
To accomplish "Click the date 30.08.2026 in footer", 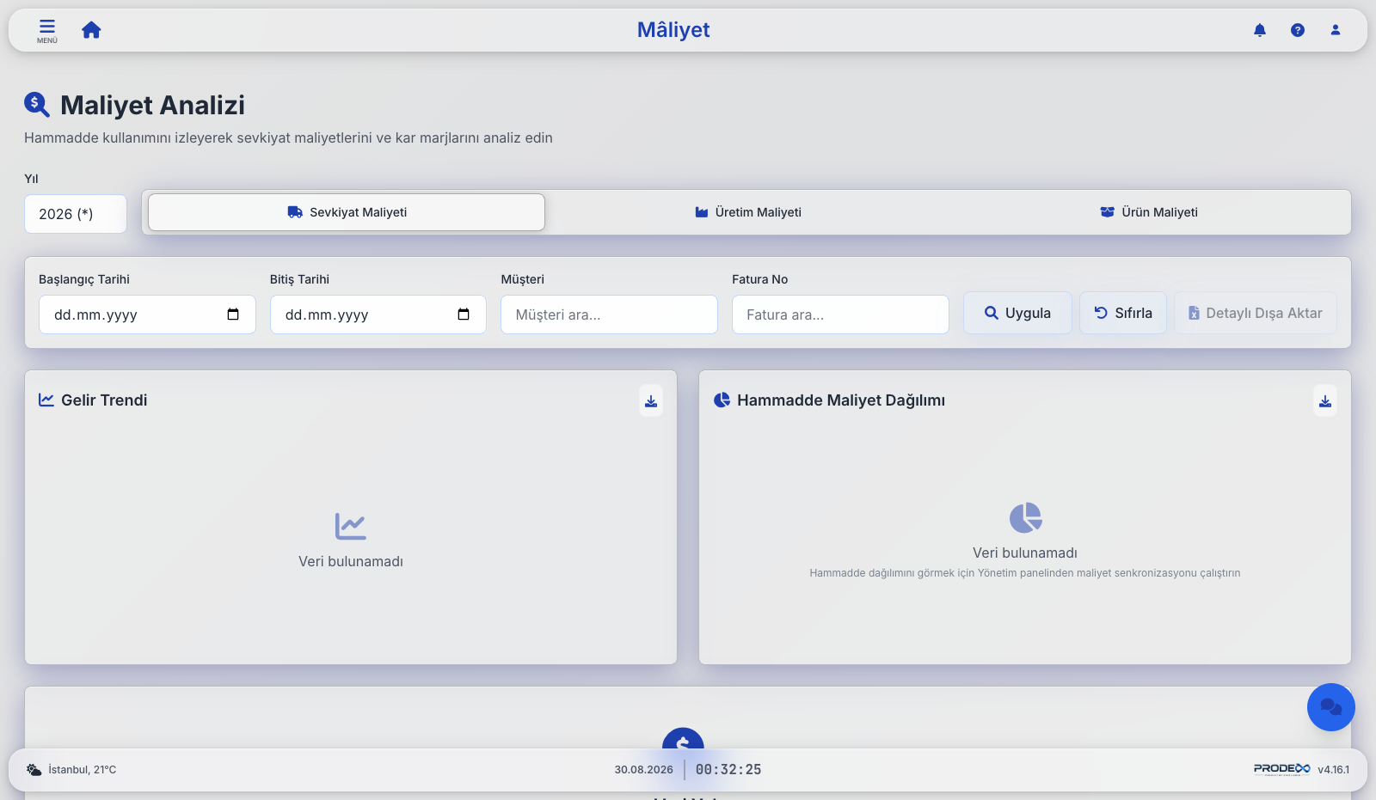I will 643,770.
